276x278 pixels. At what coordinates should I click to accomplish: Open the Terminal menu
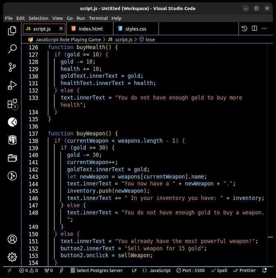98,18
